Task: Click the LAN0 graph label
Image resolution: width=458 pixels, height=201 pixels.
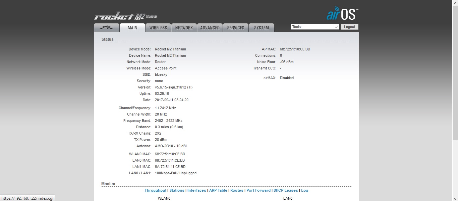Action: 288,198
